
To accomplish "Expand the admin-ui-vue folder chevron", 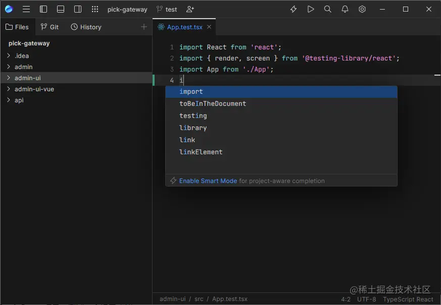I will (x=9, y=89).
